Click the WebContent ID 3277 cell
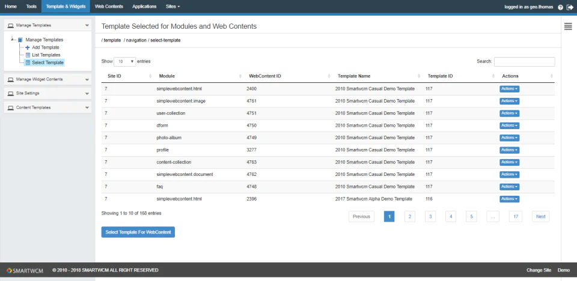This screenshot has height=281, width=577. [x=252, y=150]
